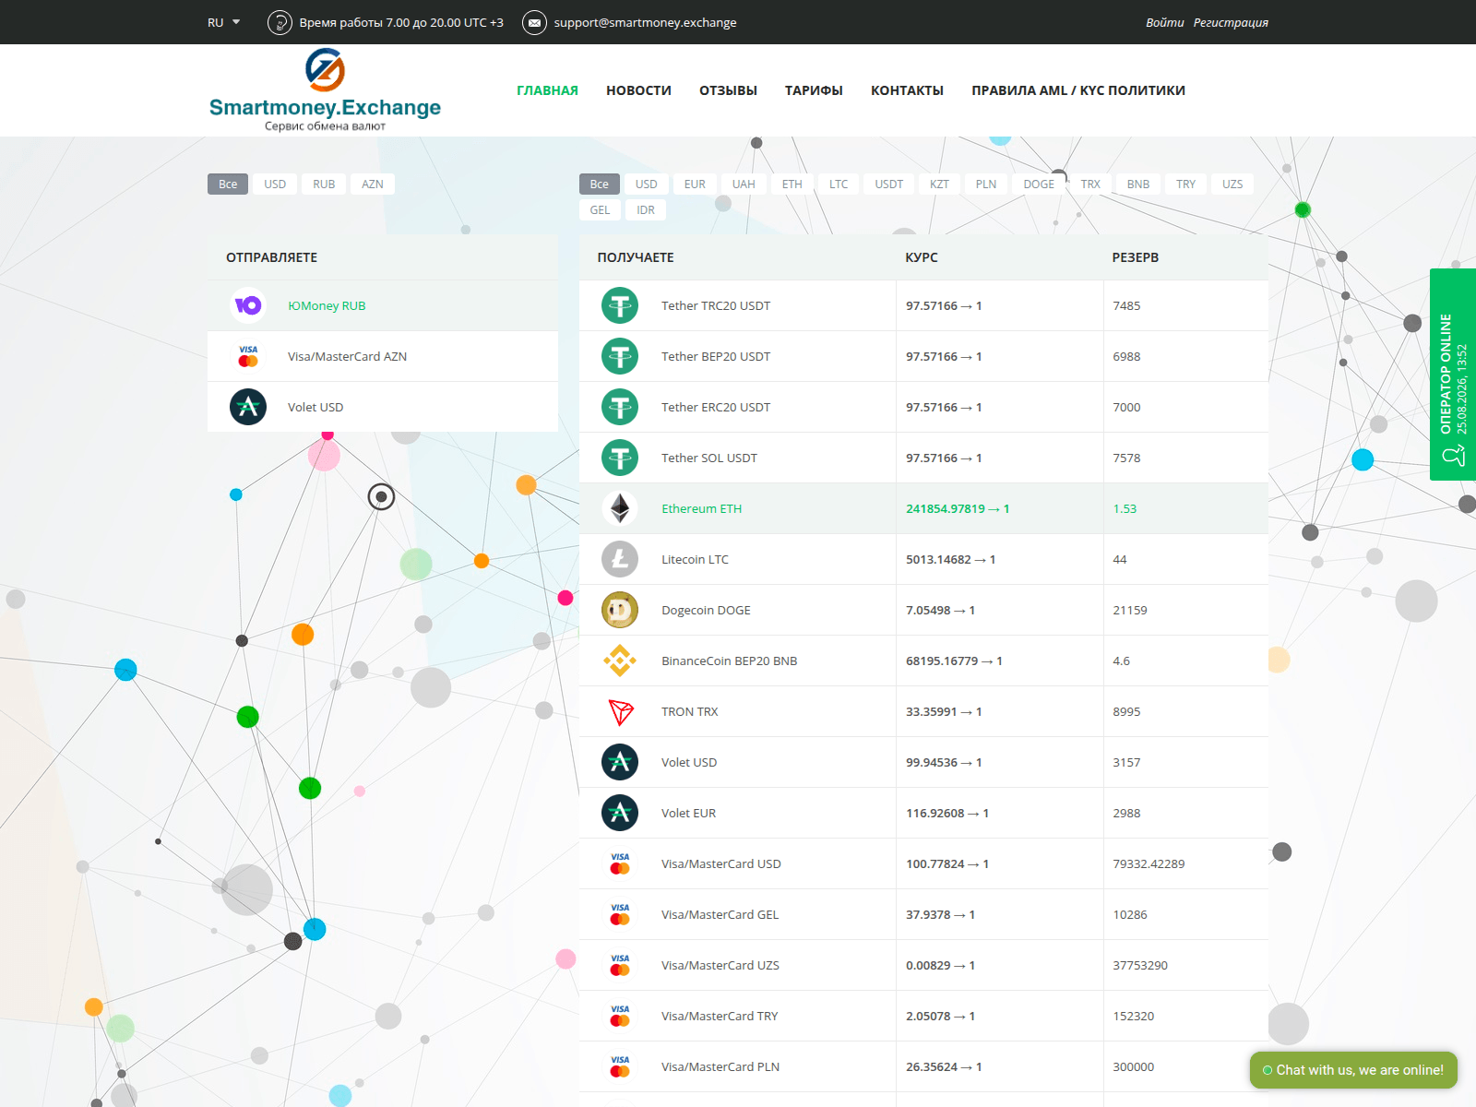Select the Visa/MasterCard UZS receive row
Image resolution: width=1476 pixels, height=1107 pixels.
[923, 965]
